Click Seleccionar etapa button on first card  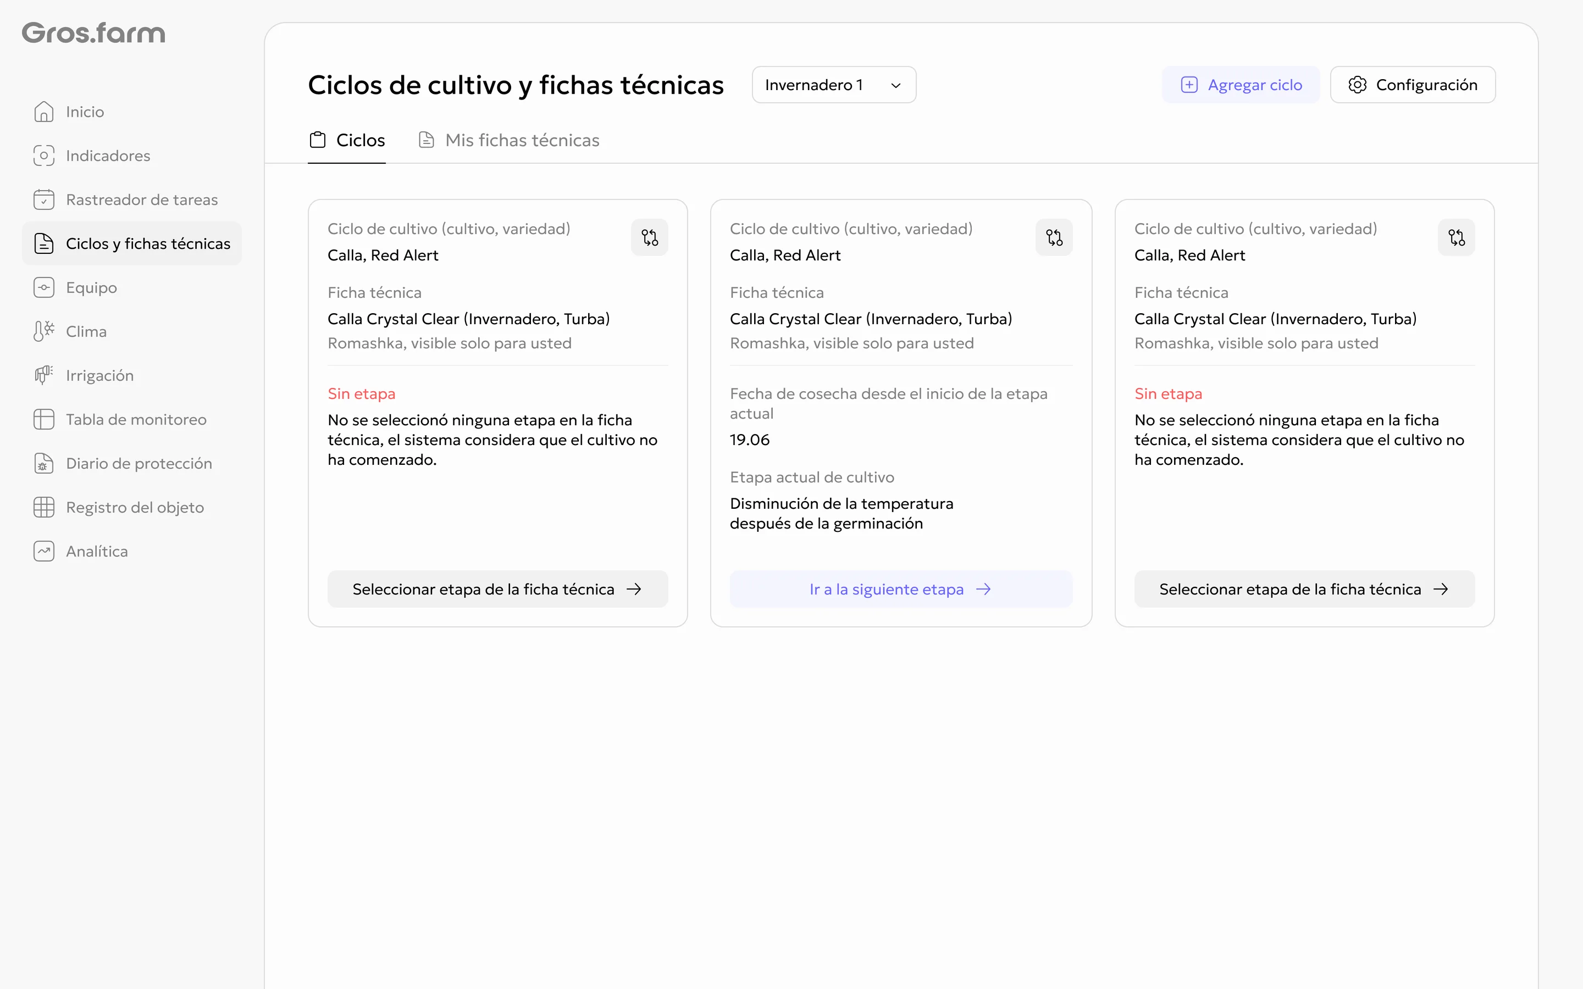click(x=498, y=590)
